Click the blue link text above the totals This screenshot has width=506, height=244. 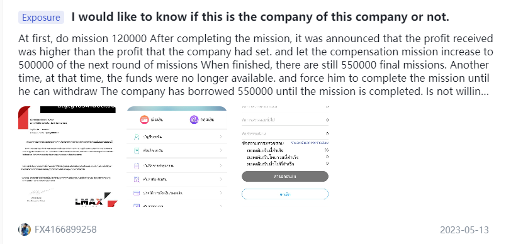[310, 143]
